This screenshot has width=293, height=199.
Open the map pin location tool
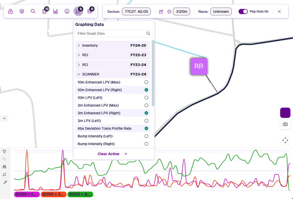pos(11,11)
